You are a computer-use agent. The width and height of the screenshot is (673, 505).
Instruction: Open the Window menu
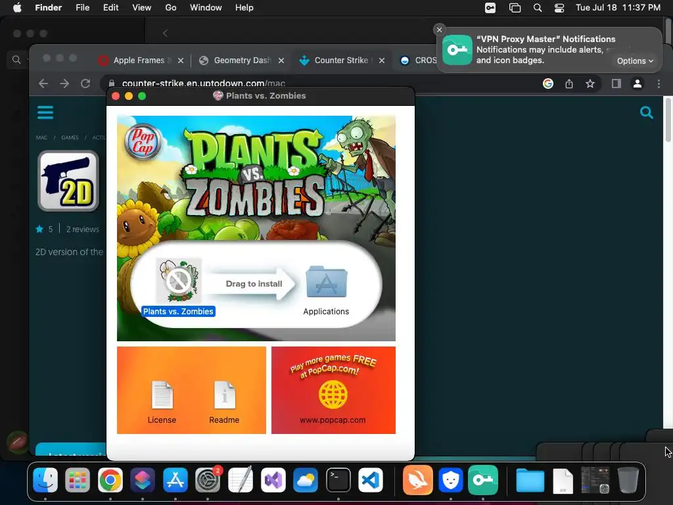coord(206,8)
